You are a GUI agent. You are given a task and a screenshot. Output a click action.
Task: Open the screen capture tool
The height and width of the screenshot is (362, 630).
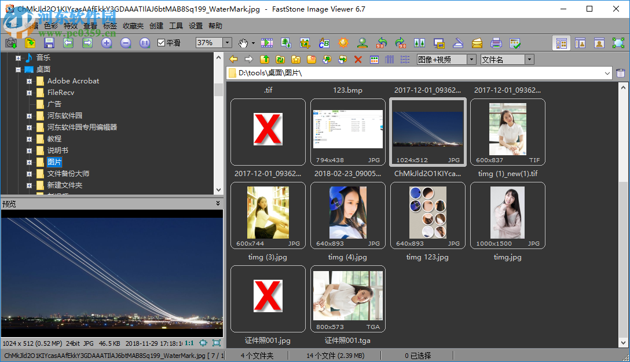(10, 42)
